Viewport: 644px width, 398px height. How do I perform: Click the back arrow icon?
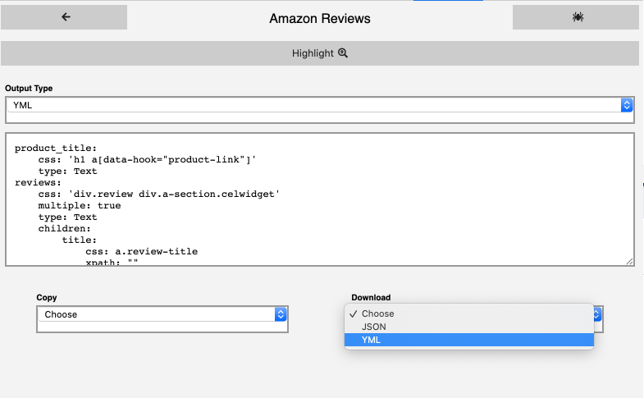click(x=66, y=17)
